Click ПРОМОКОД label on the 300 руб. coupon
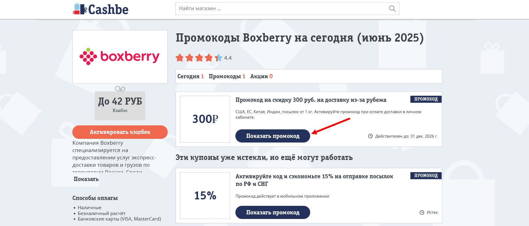529x226 pixels. click(426, 99)
